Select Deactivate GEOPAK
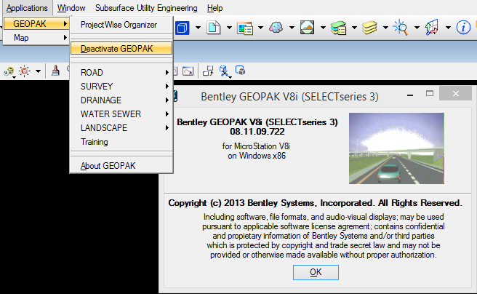477x294 pixels. click(x=121, y=49)
